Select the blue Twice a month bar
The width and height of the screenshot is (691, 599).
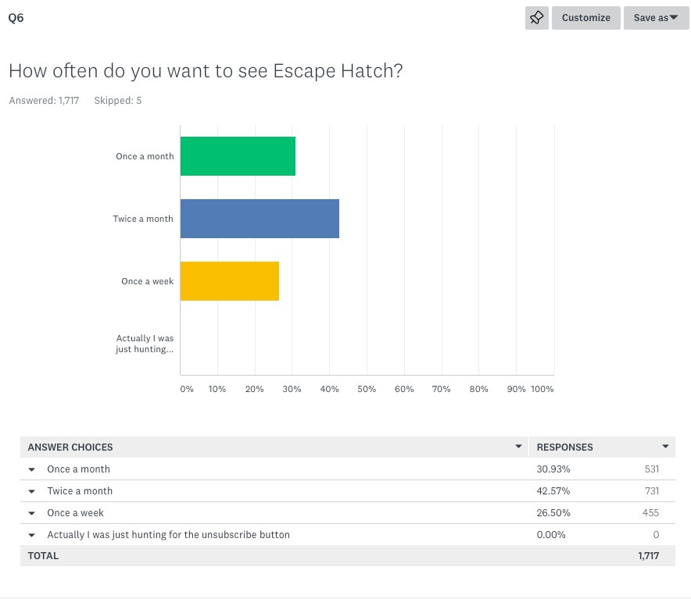click(x=260, y=219)
